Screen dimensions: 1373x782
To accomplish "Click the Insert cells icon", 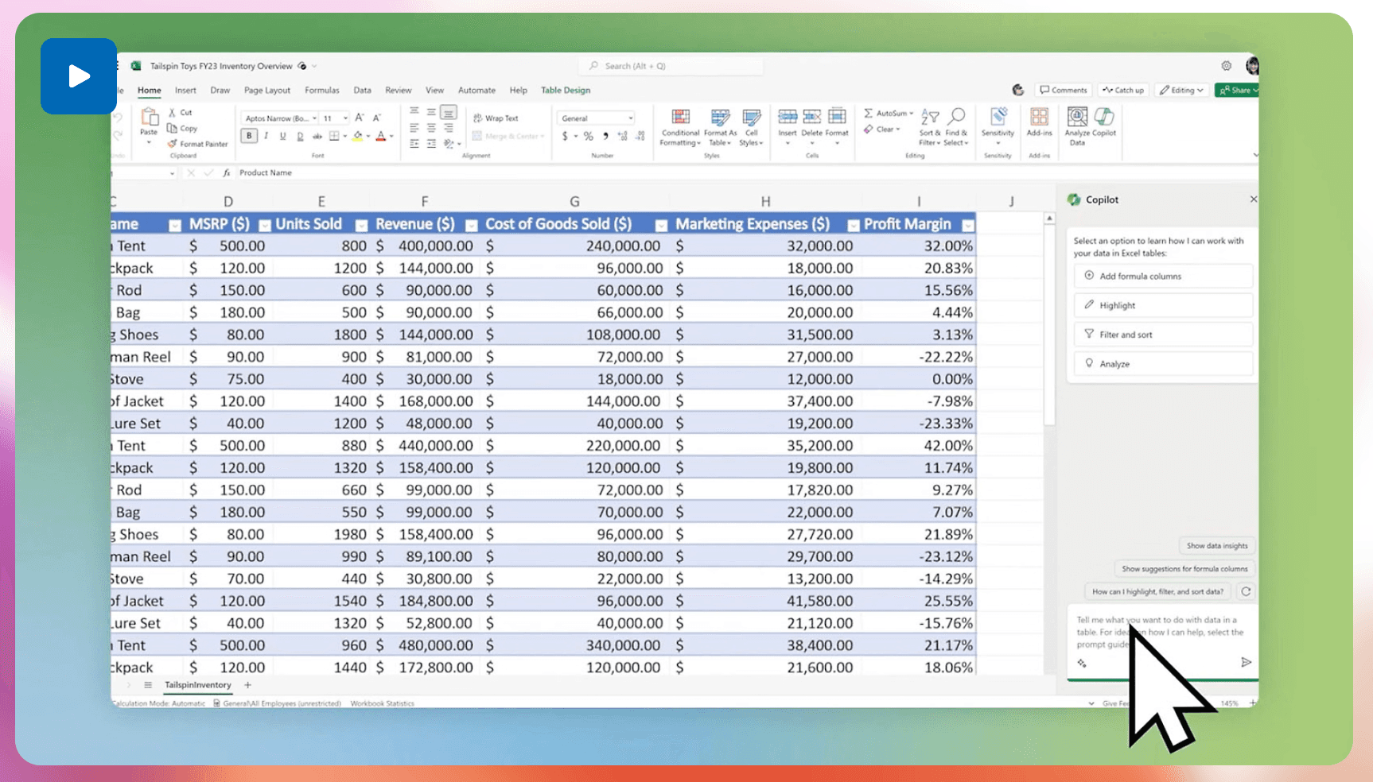I will tap(788, 117).
